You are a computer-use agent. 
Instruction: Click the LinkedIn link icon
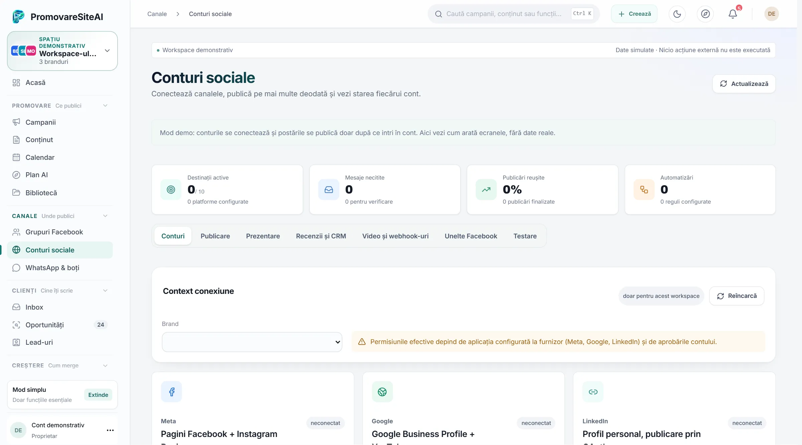593,392
